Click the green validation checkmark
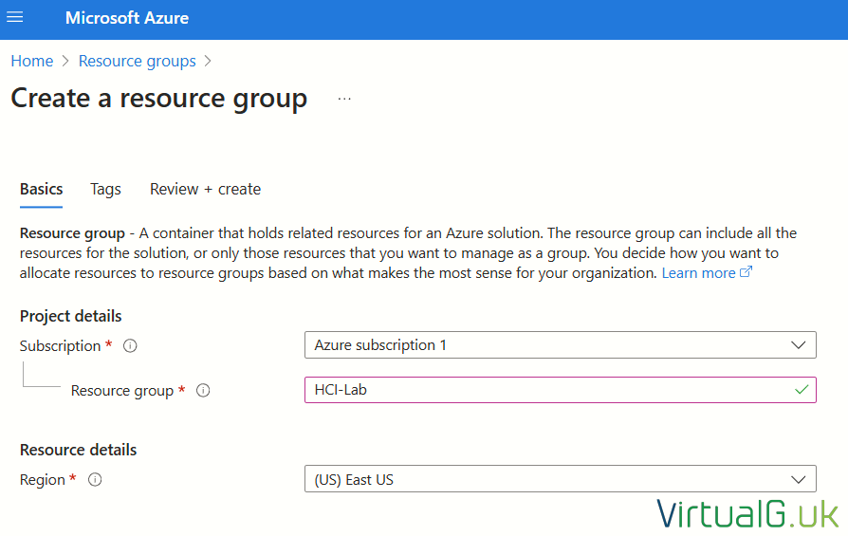 pyautogui.click(x=802, y=389)
